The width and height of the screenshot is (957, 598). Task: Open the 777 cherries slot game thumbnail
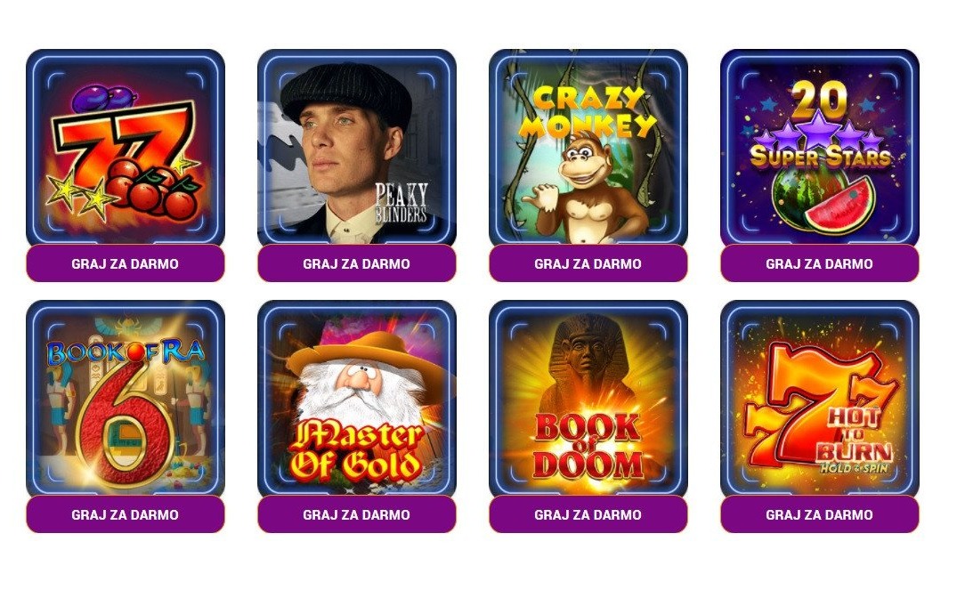[126, 147]
